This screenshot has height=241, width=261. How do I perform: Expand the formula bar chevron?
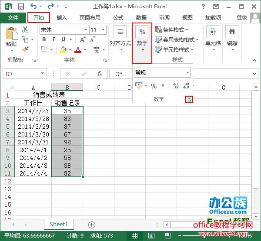[x=254, y=74]
